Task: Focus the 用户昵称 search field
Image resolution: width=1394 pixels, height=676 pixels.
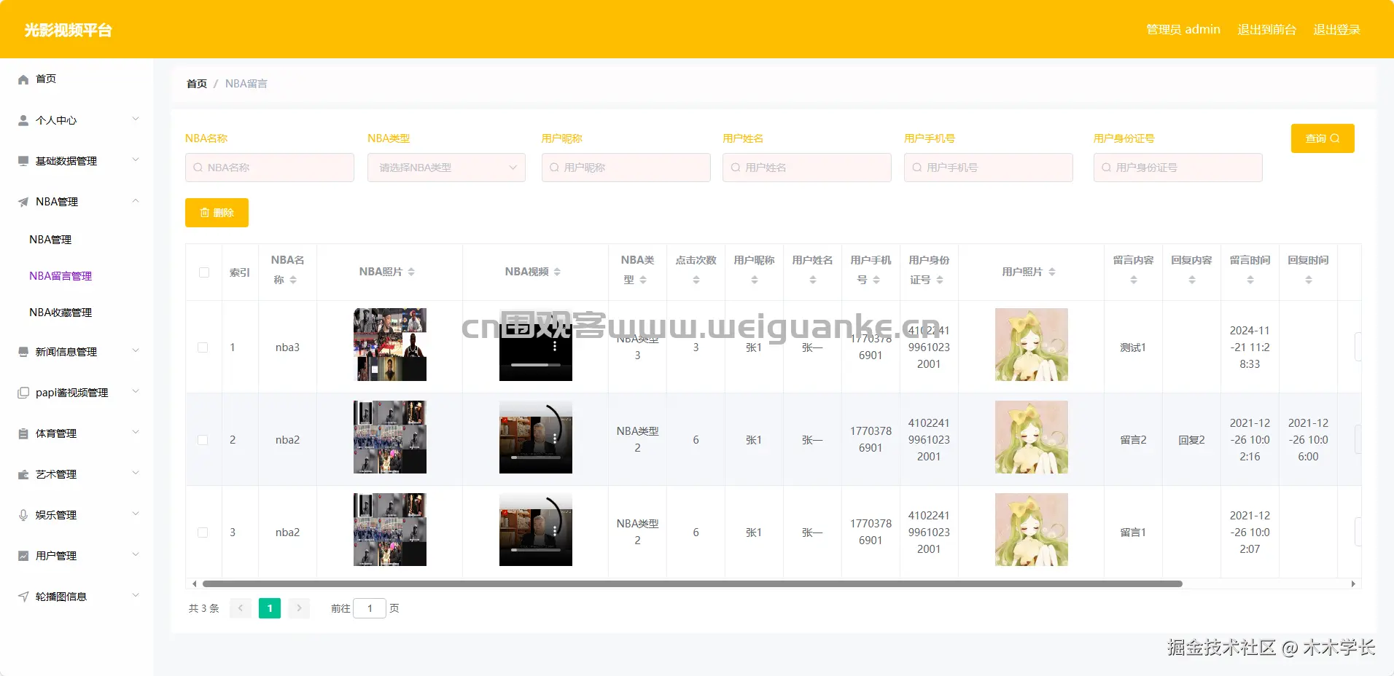Action: click(x=626, y=168)
